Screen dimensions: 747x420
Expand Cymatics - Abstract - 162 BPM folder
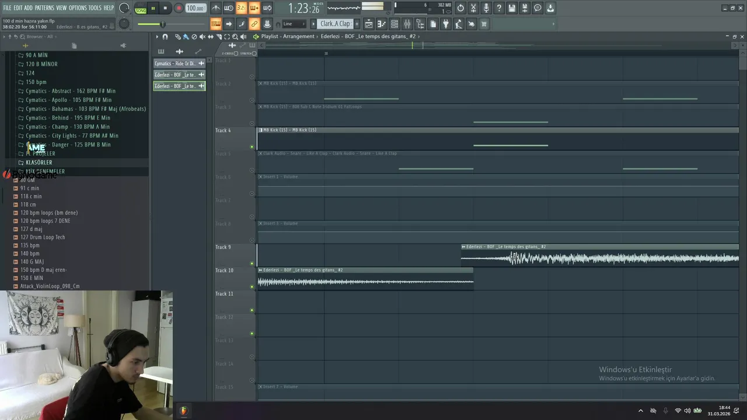(x=70, y=91)
